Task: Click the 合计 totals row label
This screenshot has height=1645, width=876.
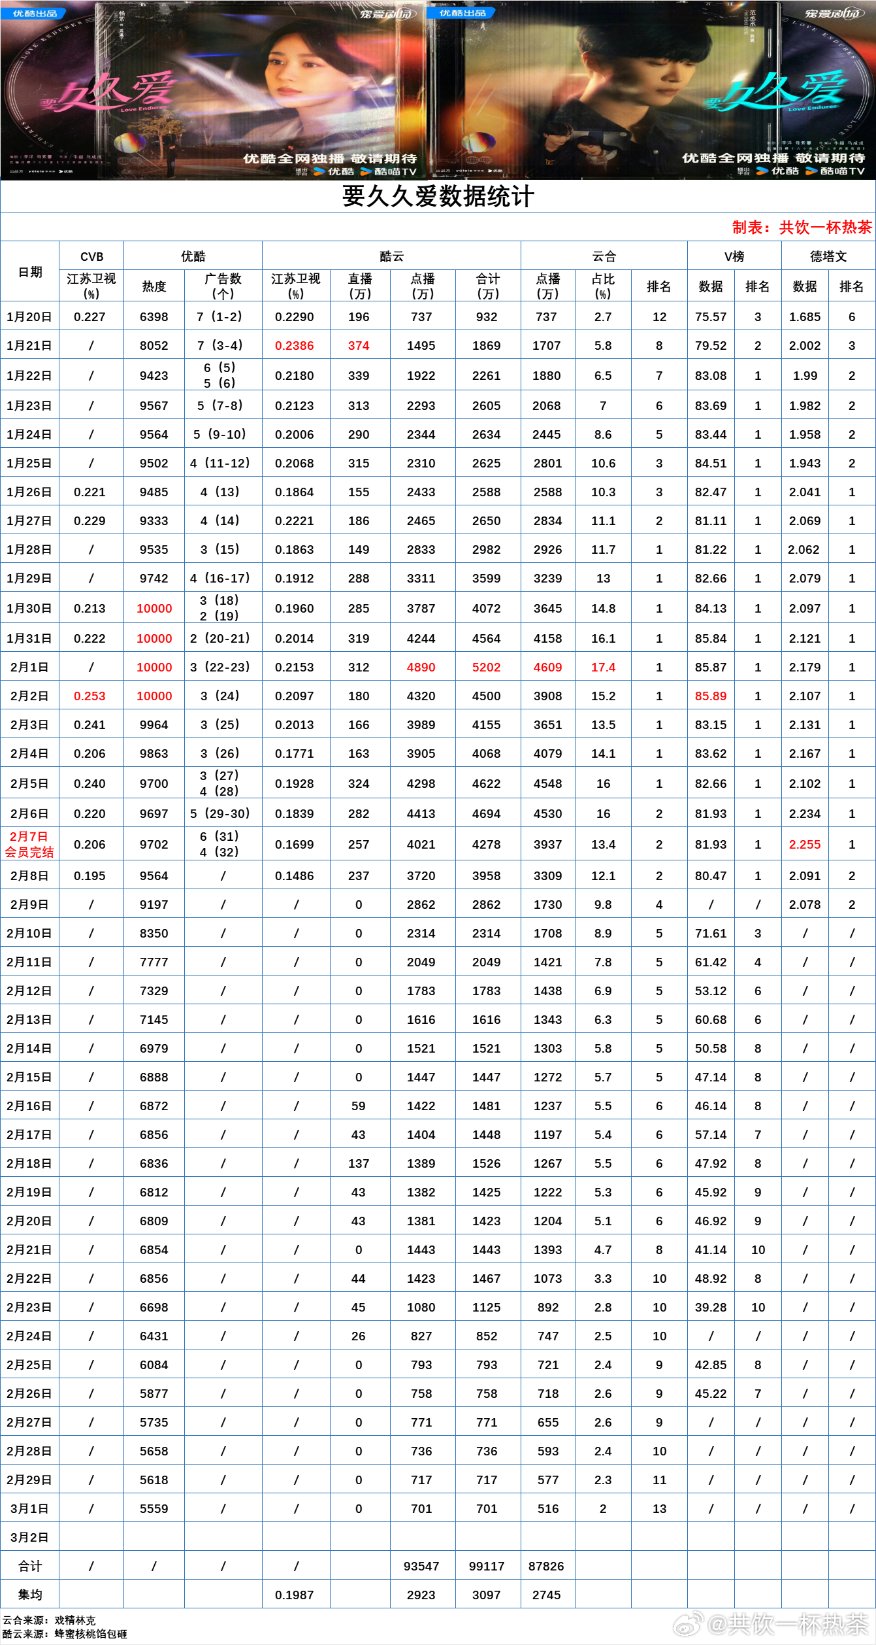Action: [29, 1566]
